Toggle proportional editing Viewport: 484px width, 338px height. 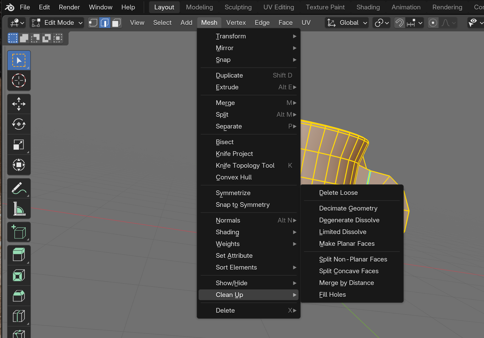click(433, 23)
